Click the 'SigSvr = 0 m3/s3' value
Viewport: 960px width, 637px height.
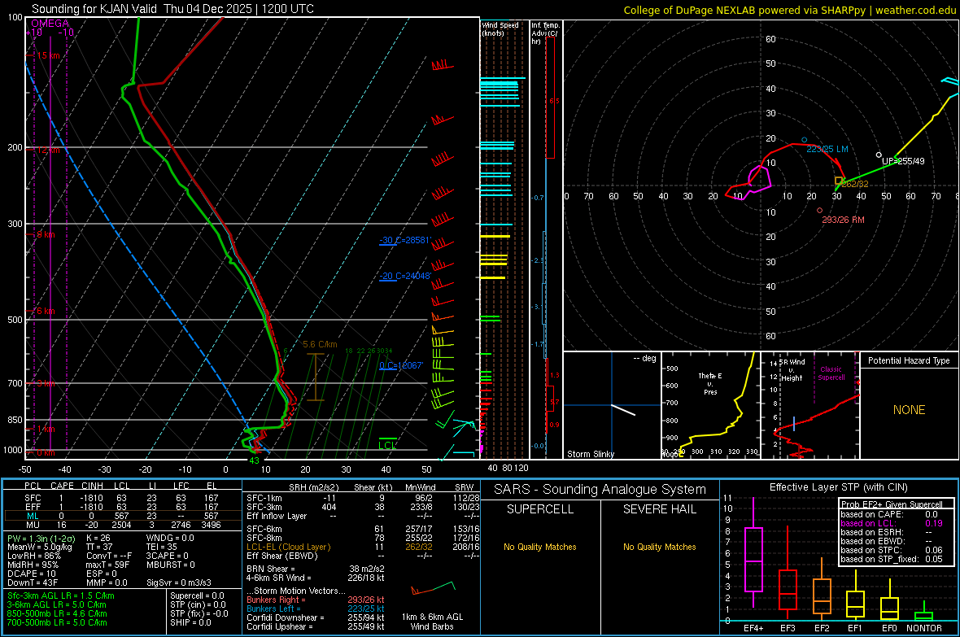[x=179, y=583]
